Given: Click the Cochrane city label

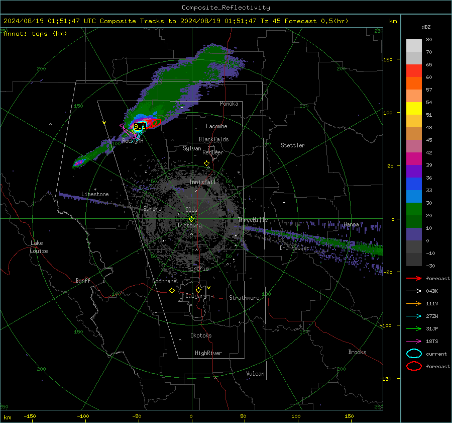Looking at the screenshot, I should (x=164, y=281).
